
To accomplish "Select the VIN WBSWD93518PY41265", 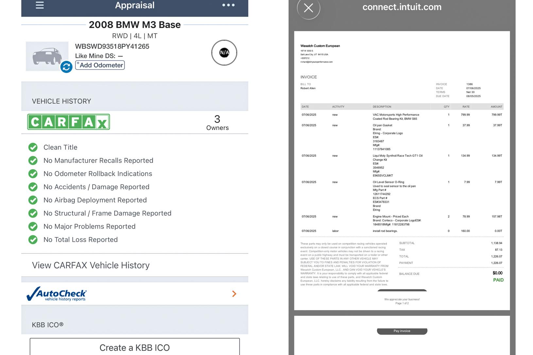I will [x=112, y=46].
